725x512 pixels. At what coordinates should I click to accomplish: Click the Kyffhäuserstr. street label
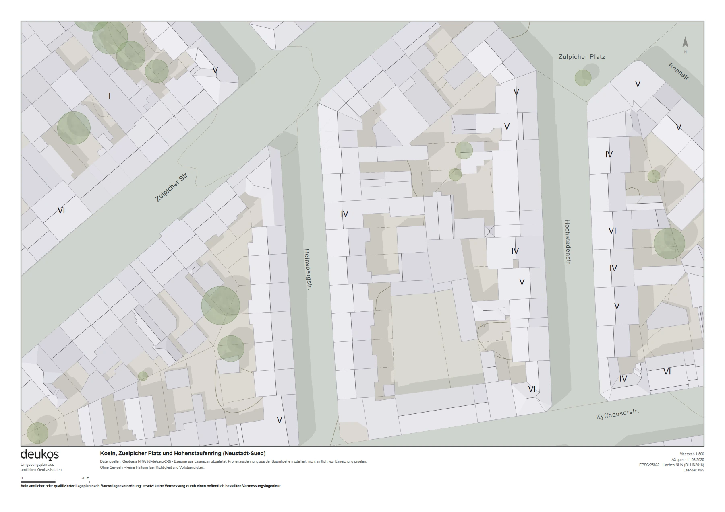[617, 414]
